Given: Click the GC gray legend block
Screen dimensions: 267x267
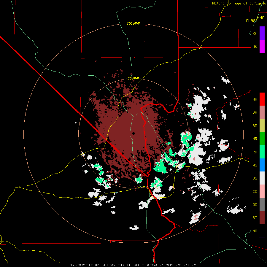Looking at the screenshot, I should pyautogui.click(x=262, y=204).
